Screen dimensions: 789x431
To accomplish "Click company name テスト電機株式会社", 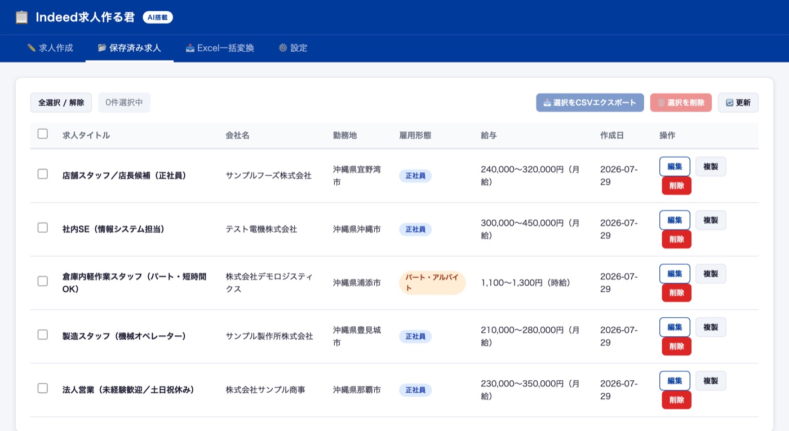I will [x=261, y=229].
